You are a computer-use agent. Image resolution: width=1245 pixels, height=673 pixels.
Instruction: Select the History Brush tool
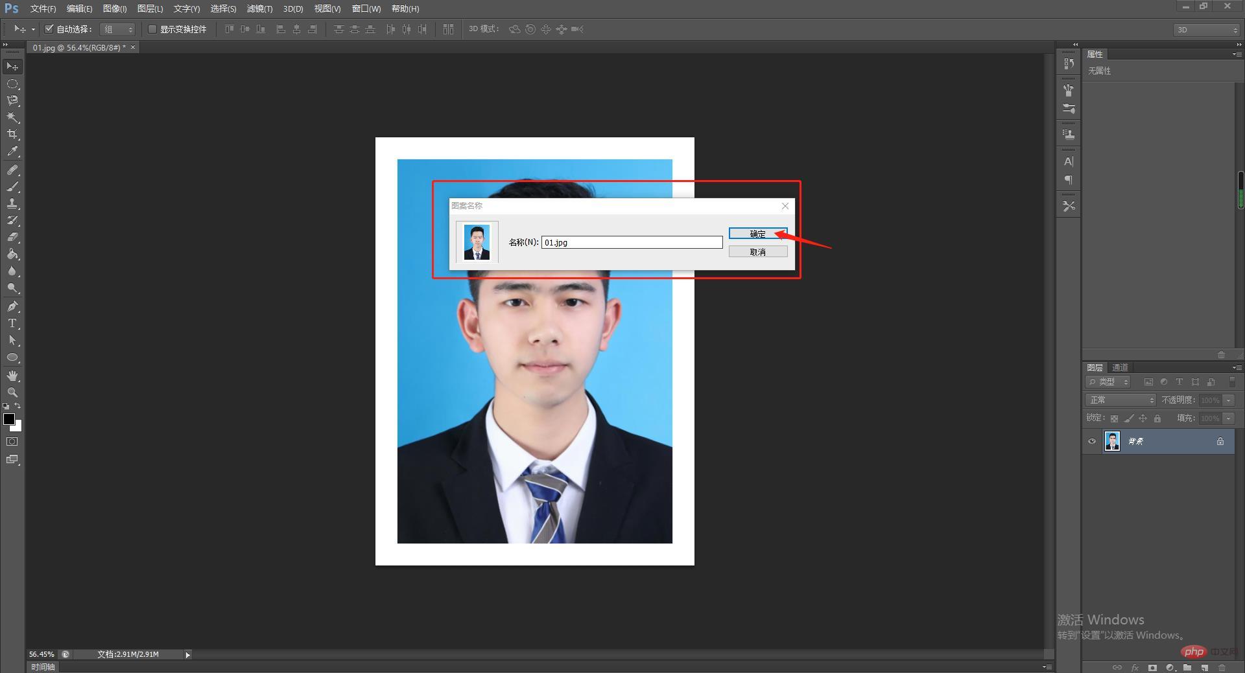pyautogui.click(x=12, y=220)
